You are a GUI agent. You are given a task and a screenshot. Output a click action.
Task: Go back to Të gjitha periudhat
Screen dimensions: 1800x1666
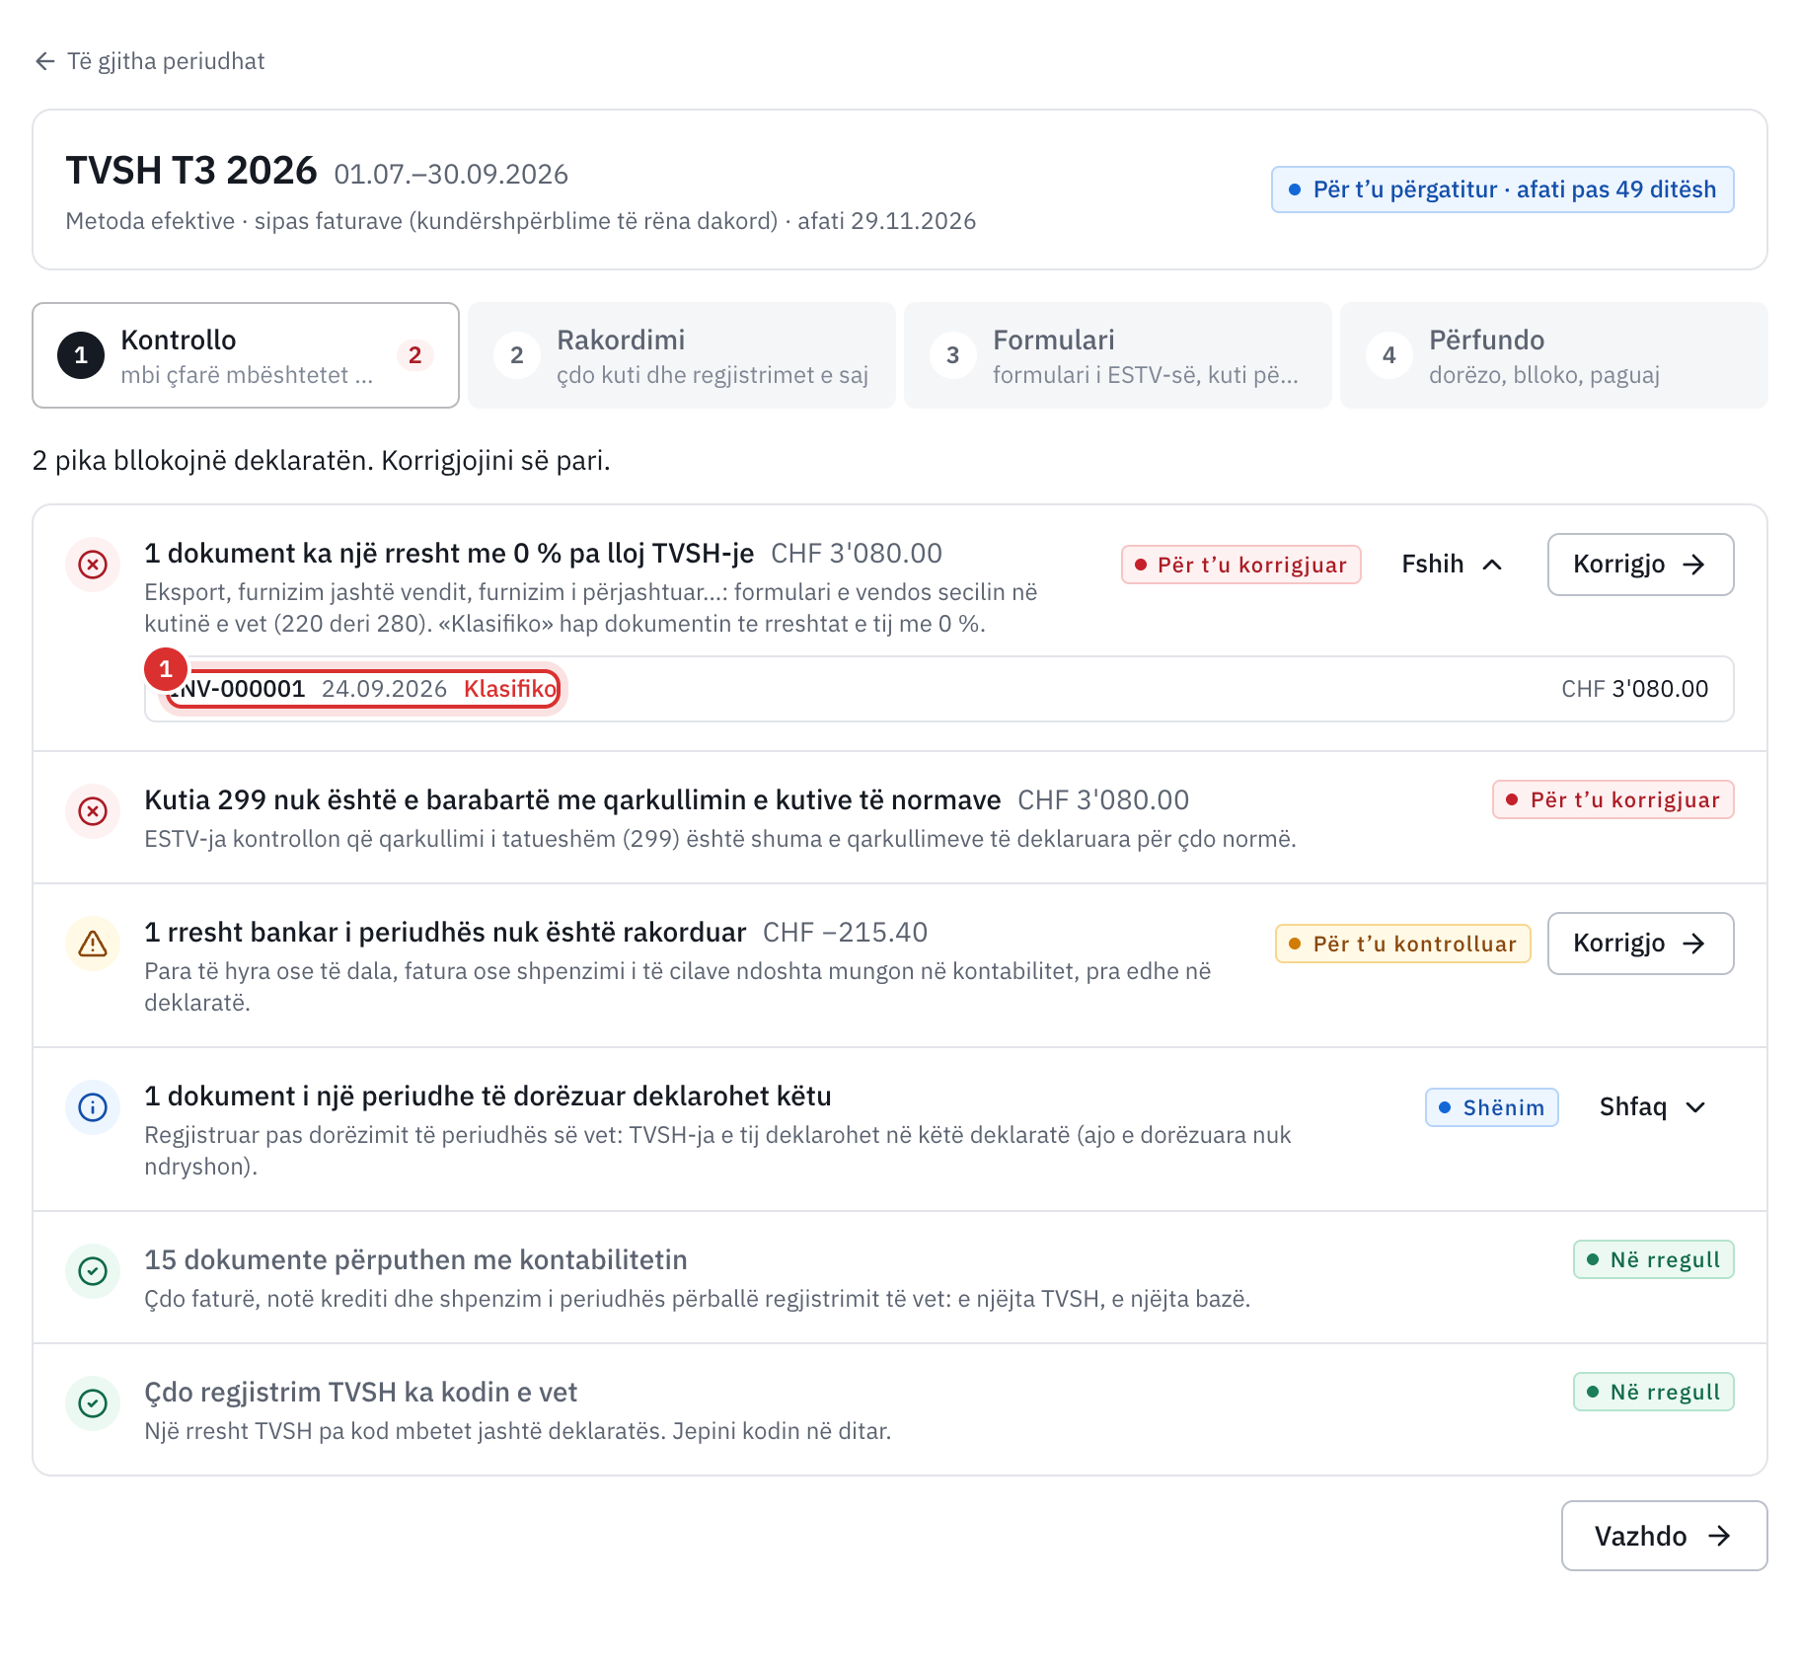click(x=150, y=61)
